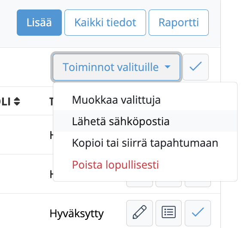Open Kaikki tiedot view
This screenshot has height=228, width=244.
(x=105, y=23)
